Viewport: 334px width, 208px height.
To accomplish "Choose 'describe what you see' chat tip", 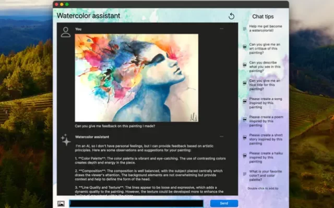I will pos(265,65).
